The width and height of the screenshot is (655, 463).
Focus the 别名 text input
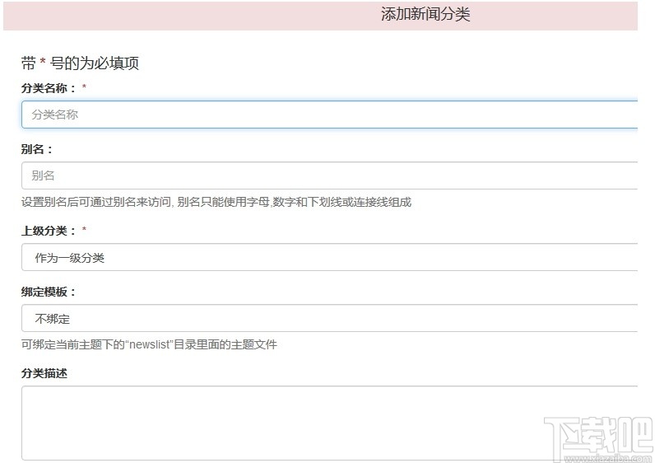click(330, 175)
